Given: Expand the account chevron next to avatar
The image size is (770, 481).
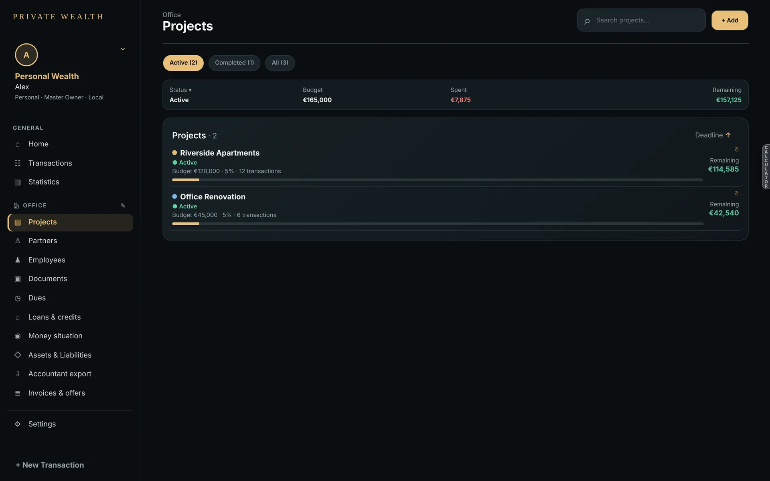Looking at the screenshot, I should pos(123,49).
